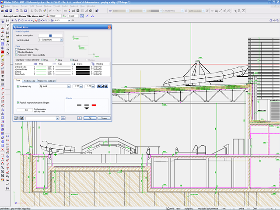280x210 pixels.
Task: Click the OK button in dialog
Action: (90, 118)
